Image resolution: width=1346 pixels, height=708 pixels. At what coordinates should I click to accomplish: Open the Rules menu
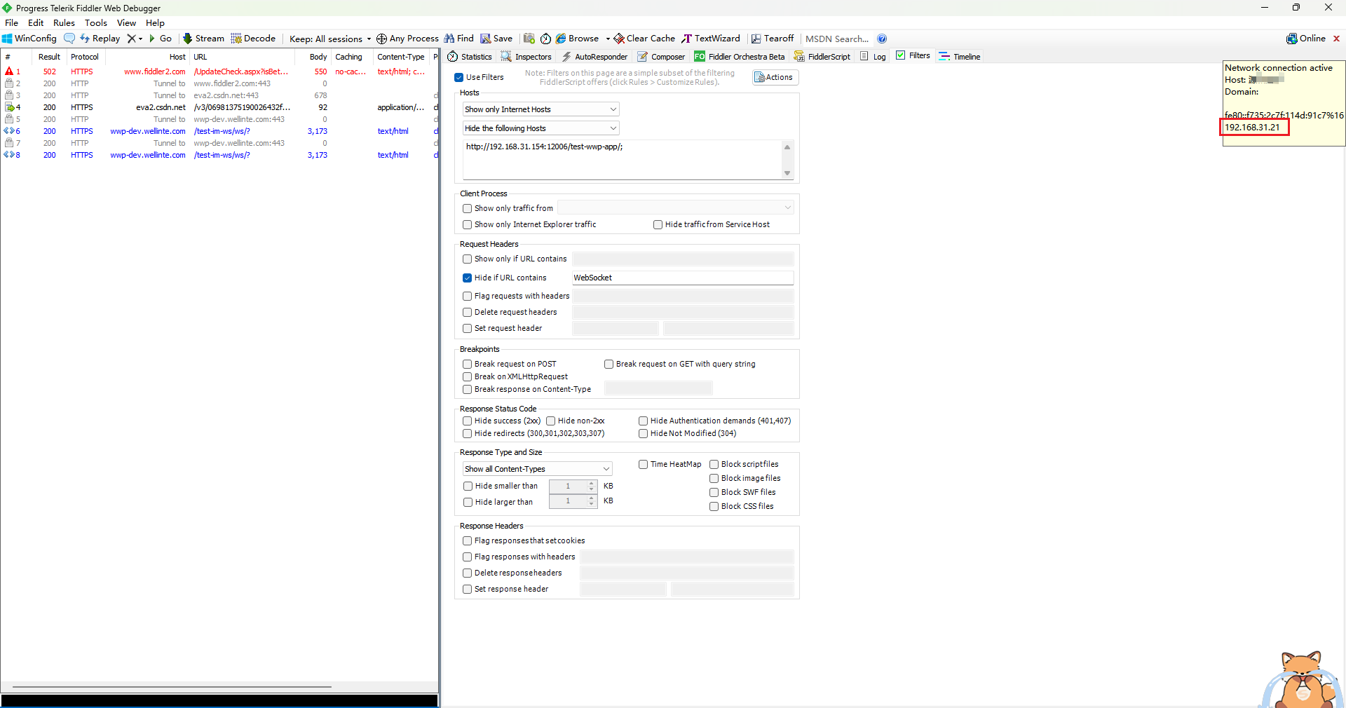pyautogui.click(x=64, y=22)
